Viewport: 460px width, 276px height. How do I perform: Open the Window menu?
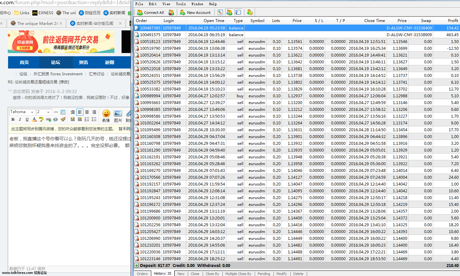point(197,4)
